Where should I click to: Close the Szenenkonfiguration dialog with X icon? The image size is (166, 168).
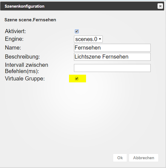point(160,6)
